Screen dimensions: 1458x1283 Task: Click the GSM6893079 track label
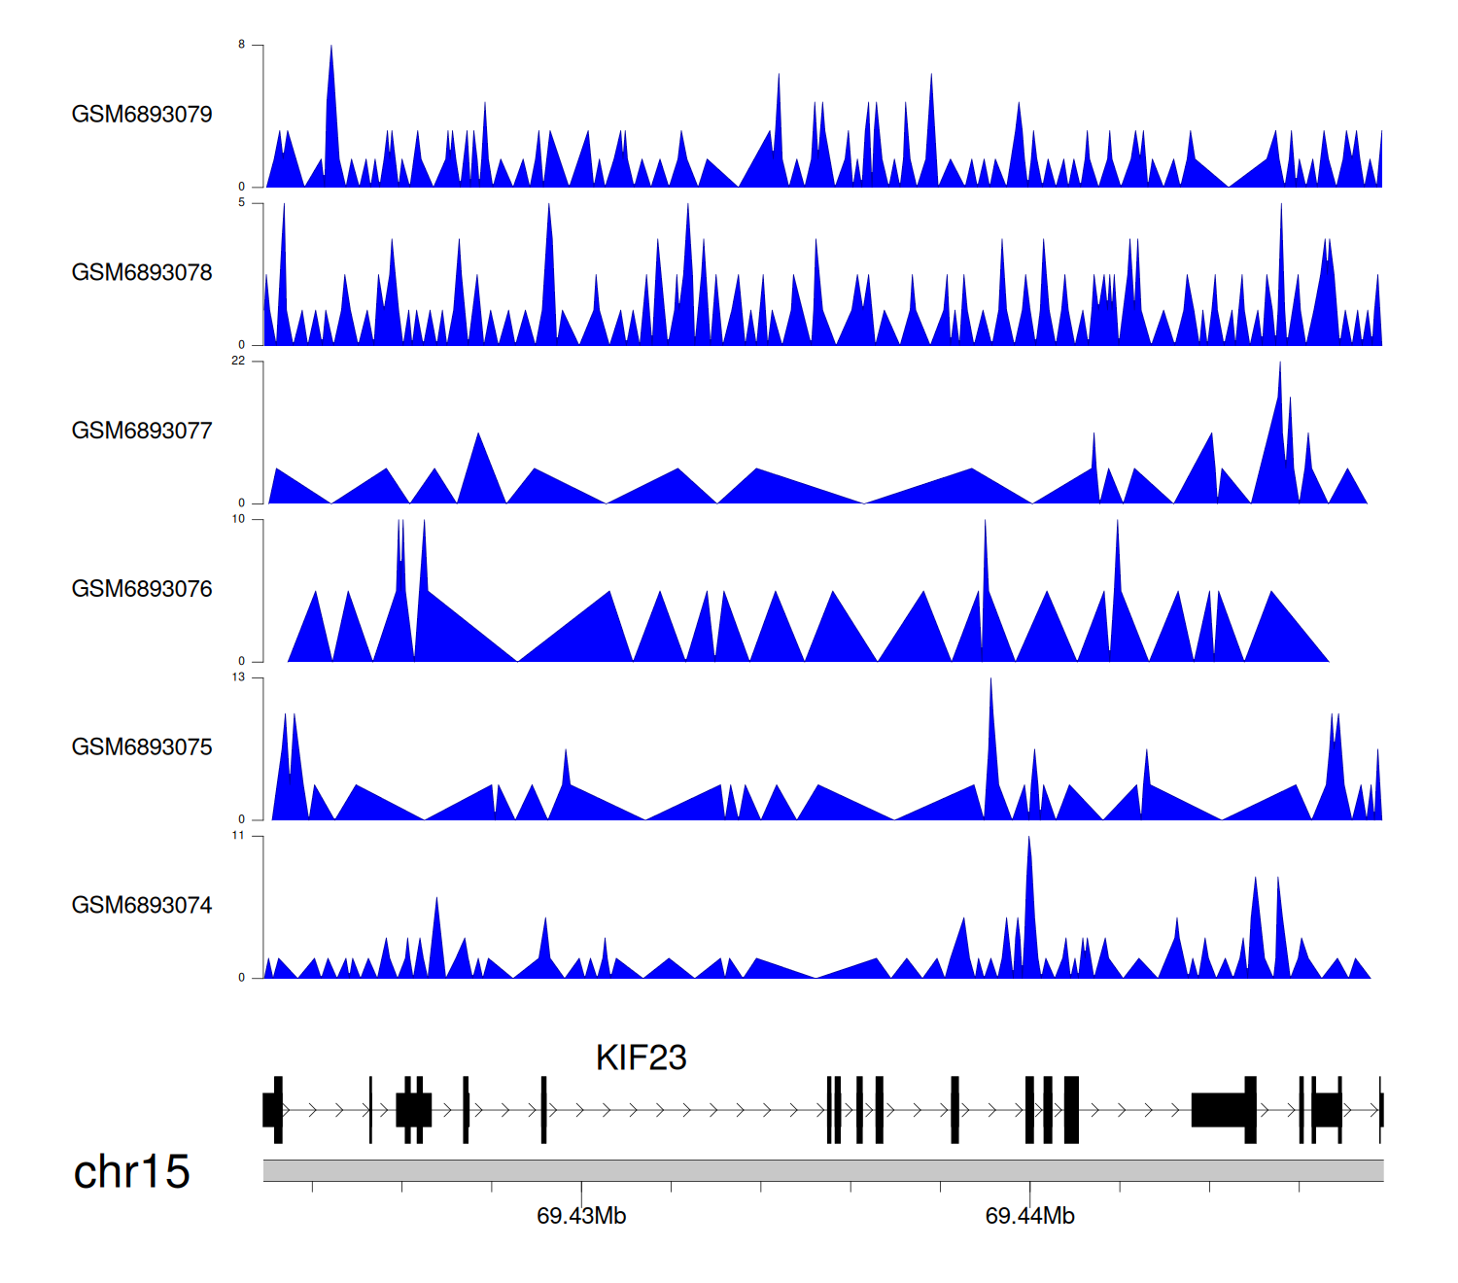[x=142, y=115]
